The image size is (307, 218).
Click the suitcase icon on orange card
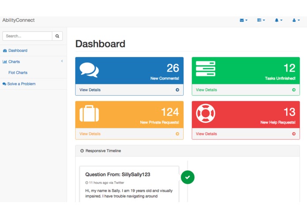(89, 113)
